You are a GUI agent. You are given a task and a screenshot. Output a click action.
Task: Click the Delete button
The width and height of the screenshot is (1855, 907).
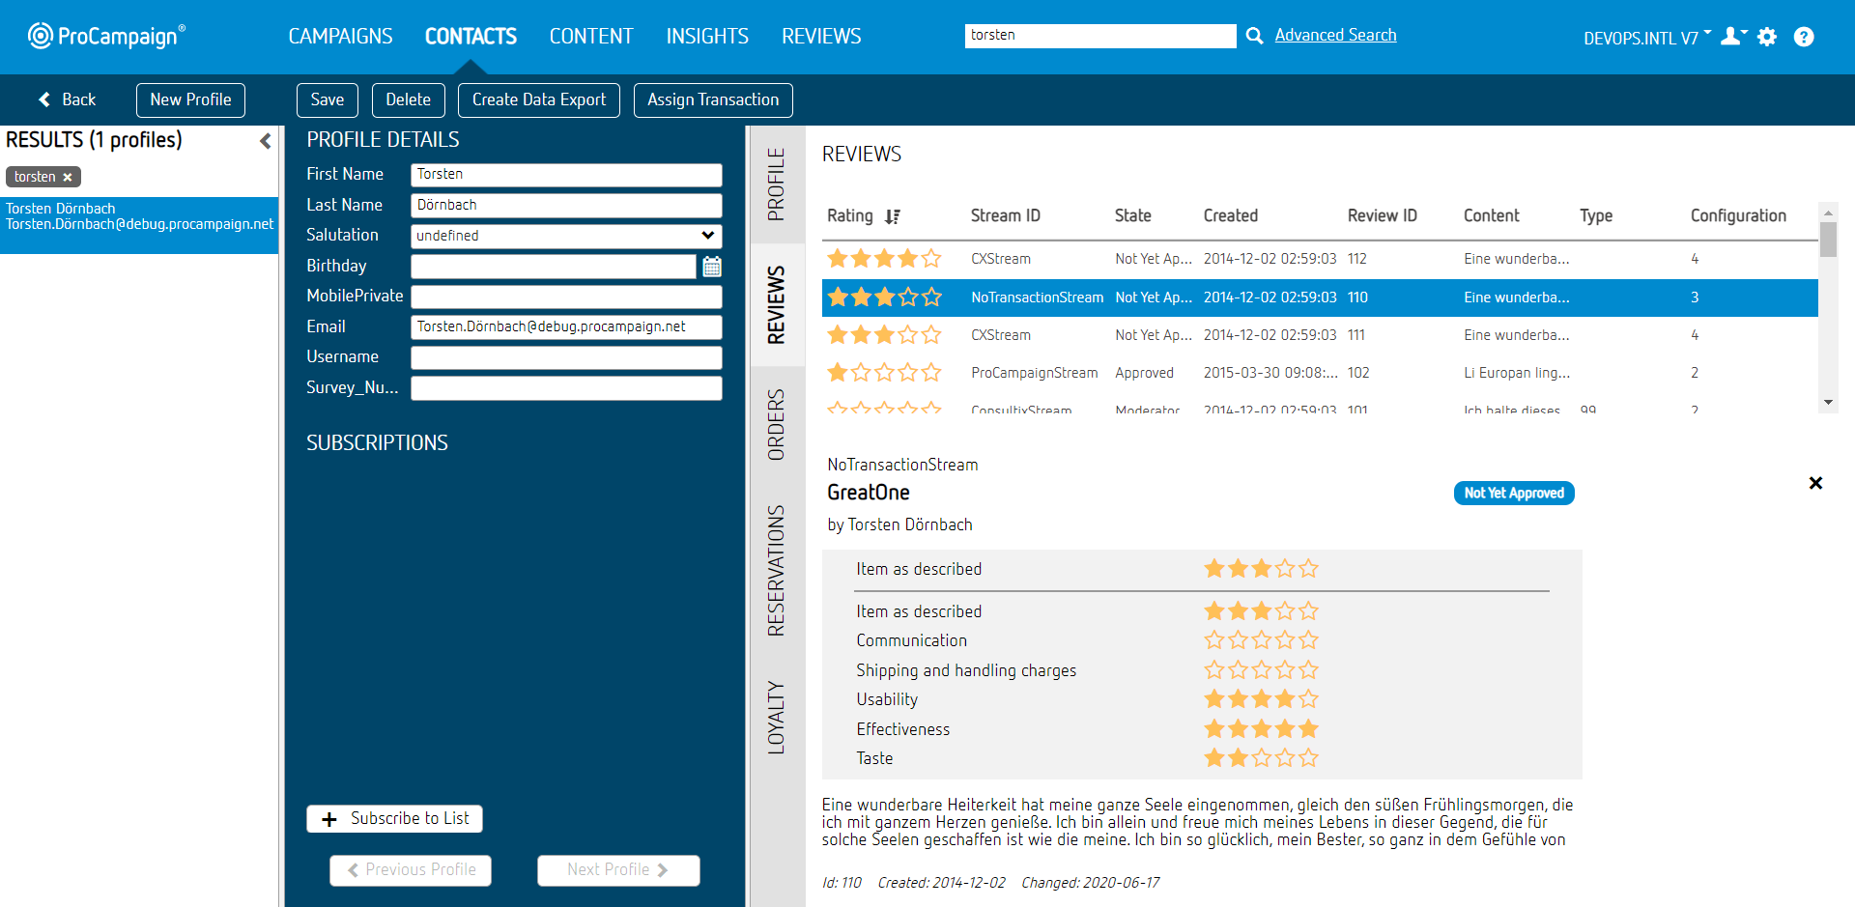pos(409,100)
